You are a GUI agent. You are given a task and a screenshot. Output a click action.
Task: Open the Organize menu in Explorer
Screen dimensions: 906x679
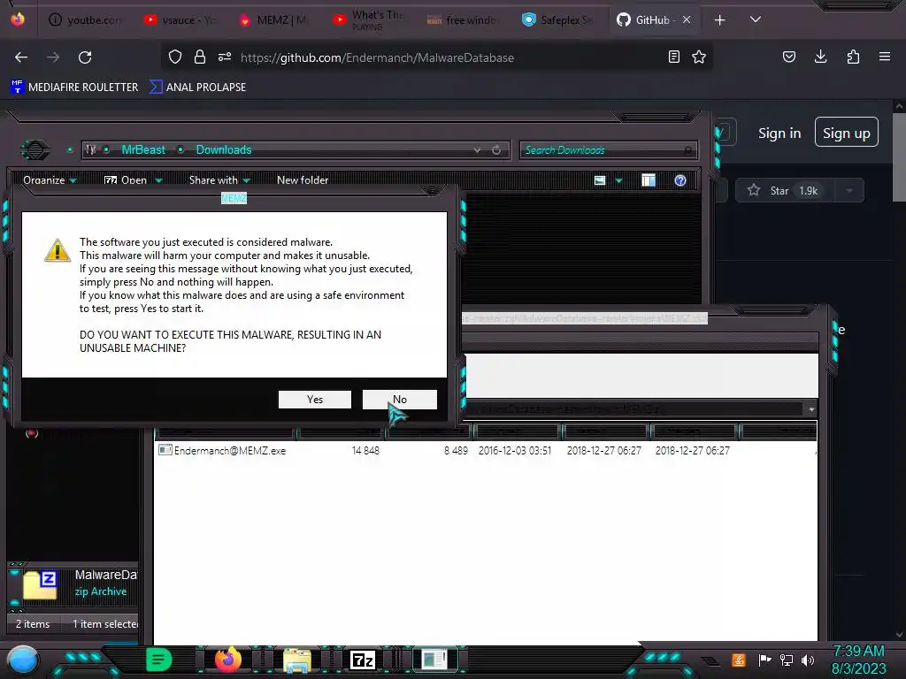click(x=50, y=180)
